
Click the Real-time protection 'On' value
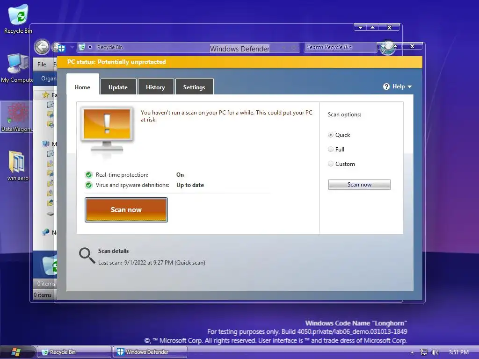coord(180,175)
